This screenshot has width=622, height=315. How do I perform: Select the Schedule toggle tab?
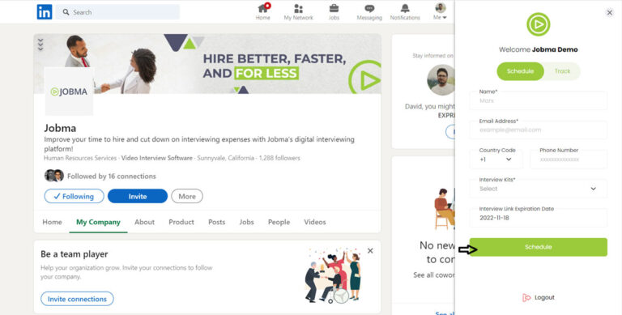520,71
